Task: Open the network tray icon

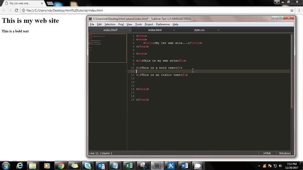Action: click(275, 166)
